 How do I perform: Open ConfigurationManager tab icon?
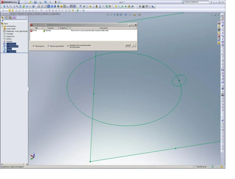click(x=10, y=18)
